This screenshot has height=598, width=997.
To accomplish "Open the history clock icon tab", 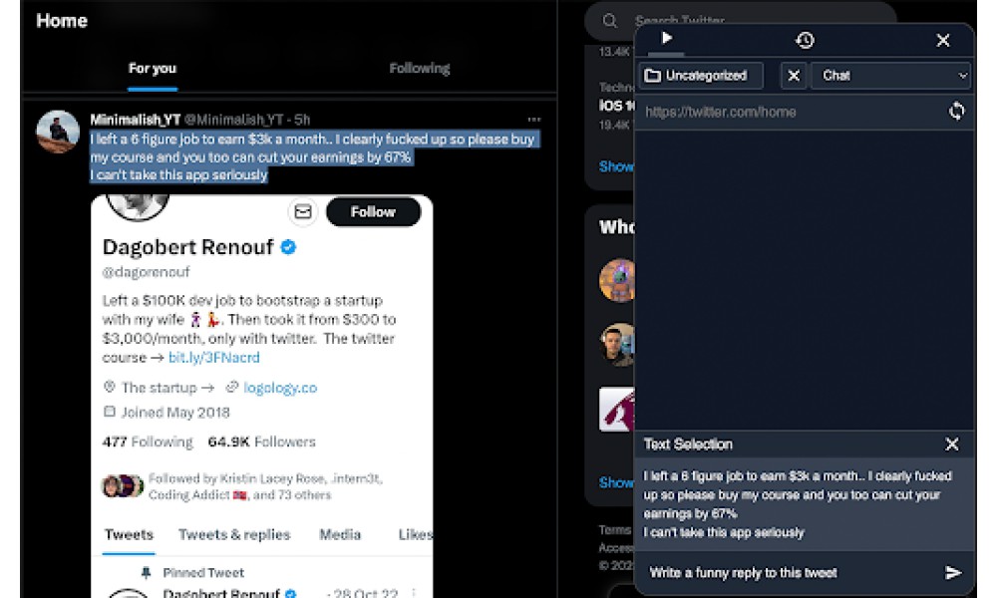I will coord(805,40).
